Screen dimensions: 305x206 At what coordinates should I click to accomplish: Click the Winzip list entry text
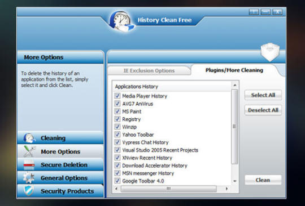tap(129, 127)
